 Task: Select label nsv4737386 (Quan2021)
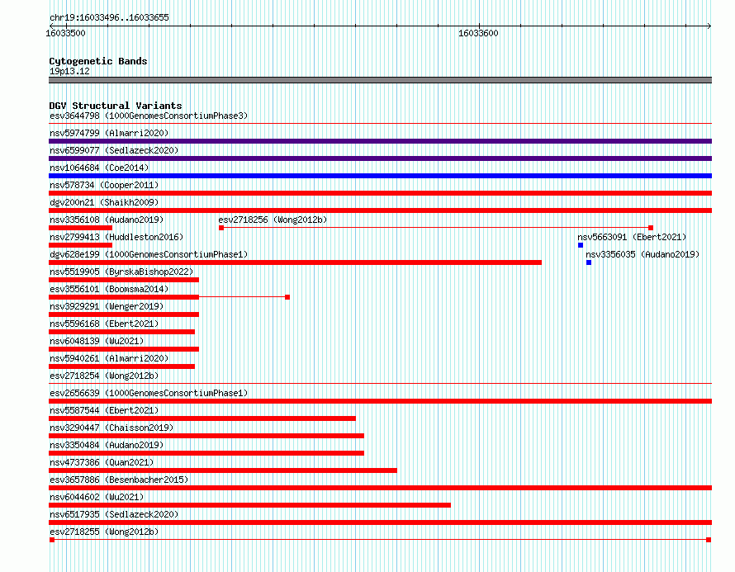click(102, 462)
